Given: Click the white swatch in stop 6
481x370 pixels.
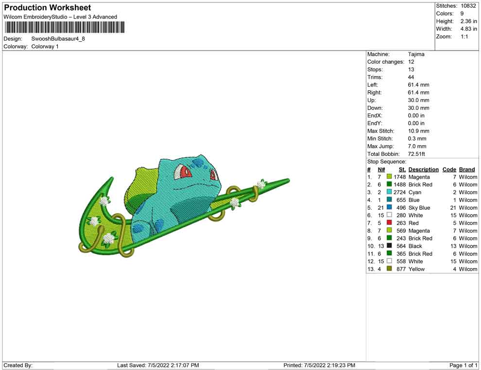Looking at the screenshot, I should [389, 215].
